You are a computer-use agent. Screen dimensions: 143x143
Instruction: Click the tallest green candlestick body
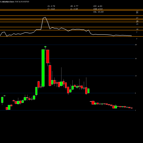pyautogui.click(x=43, y=68)
